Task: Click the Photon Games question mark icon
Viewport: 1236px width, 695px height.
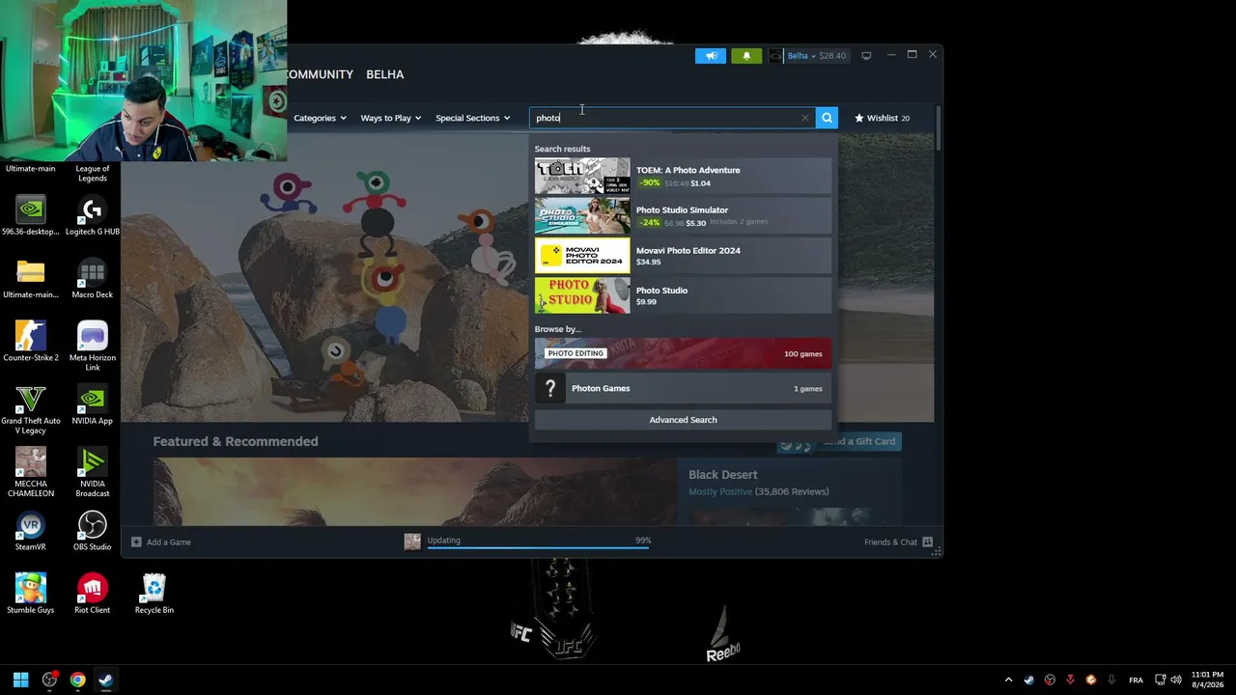Action: pos(550,388)
